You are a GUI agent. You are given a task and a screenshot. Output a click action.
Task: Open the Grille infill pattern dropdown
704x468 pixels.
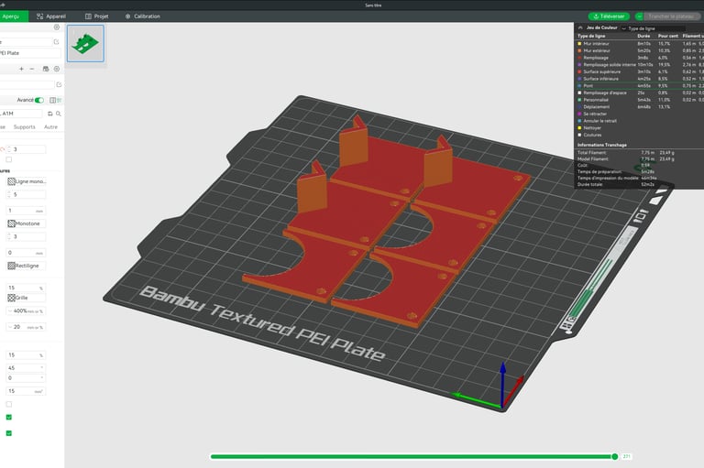coord(26,298)
